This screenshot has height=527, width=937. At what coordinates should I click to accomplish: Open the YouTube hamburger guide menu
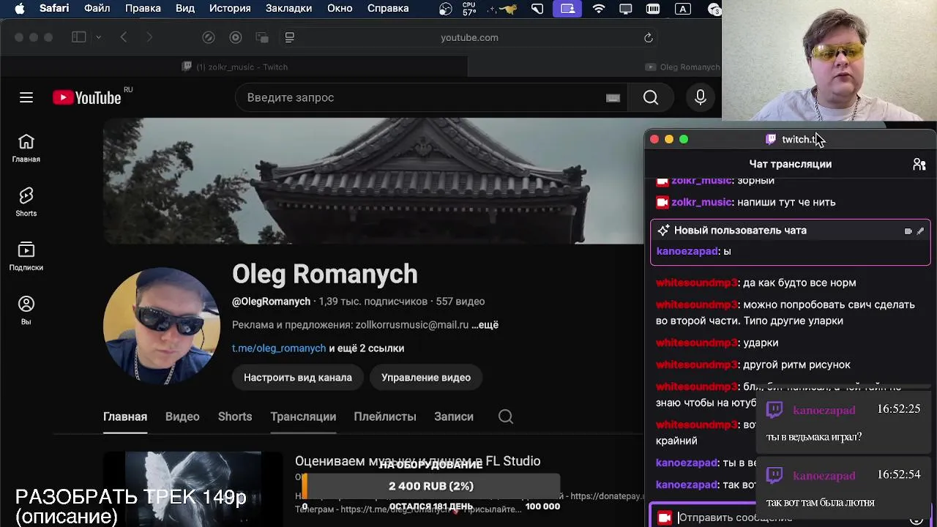(x=26, y=97)
